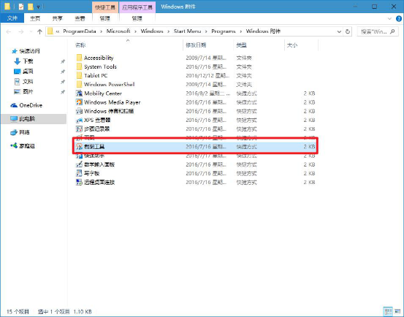The height and width of the screenshot is (317, 404).
Task: Switch to large icons view button
Action: coord(397,312)
